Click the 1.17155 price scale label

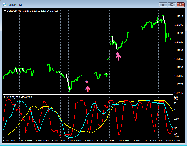[x=179, y=33]
